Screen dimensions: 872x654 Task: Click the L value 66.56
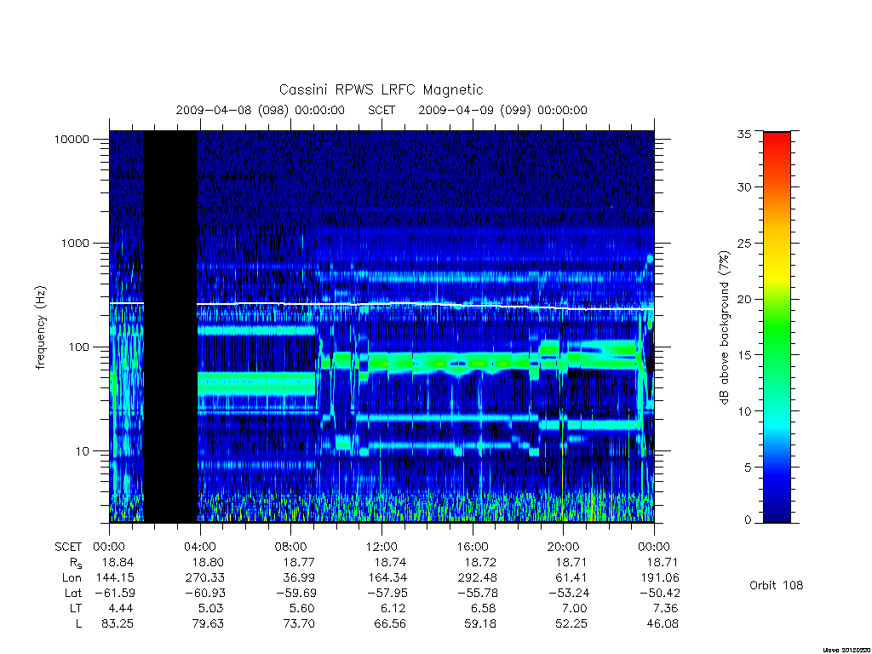[x=390, y=624]
